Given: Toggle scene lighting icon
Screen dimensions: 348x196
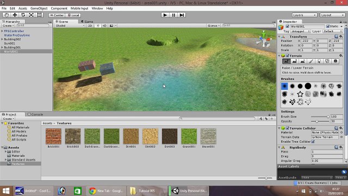Looking at the screenshot, I should pyautogui.click(x=98, y=26).
